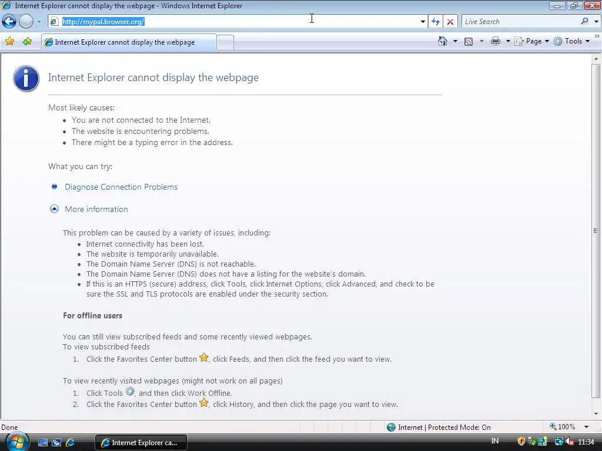
Task: Click the Favorites star icon in feeds instructions
Action: point(204,358)
